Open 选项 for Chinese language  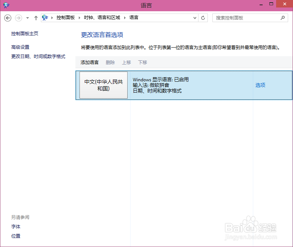260,85
